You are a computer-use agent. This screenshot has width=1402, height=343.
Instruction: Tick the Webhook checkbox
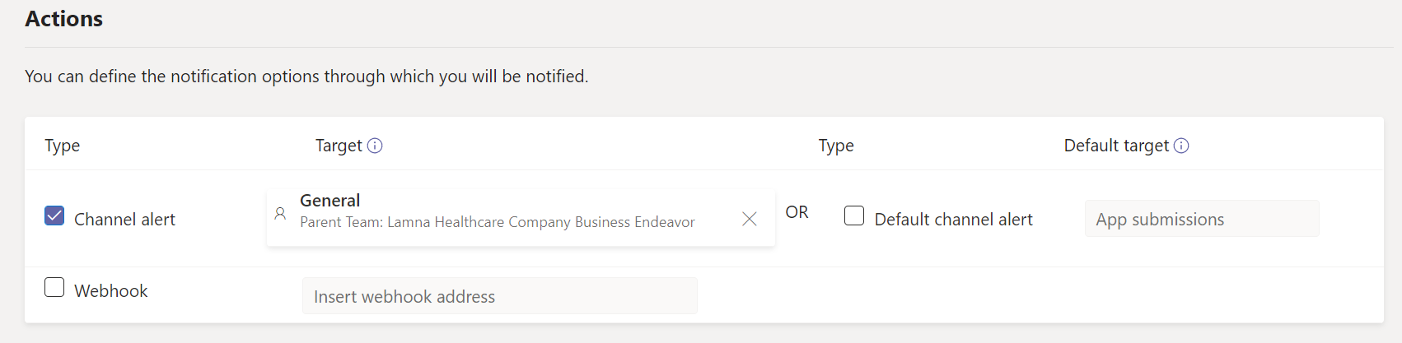click(54, 287)
